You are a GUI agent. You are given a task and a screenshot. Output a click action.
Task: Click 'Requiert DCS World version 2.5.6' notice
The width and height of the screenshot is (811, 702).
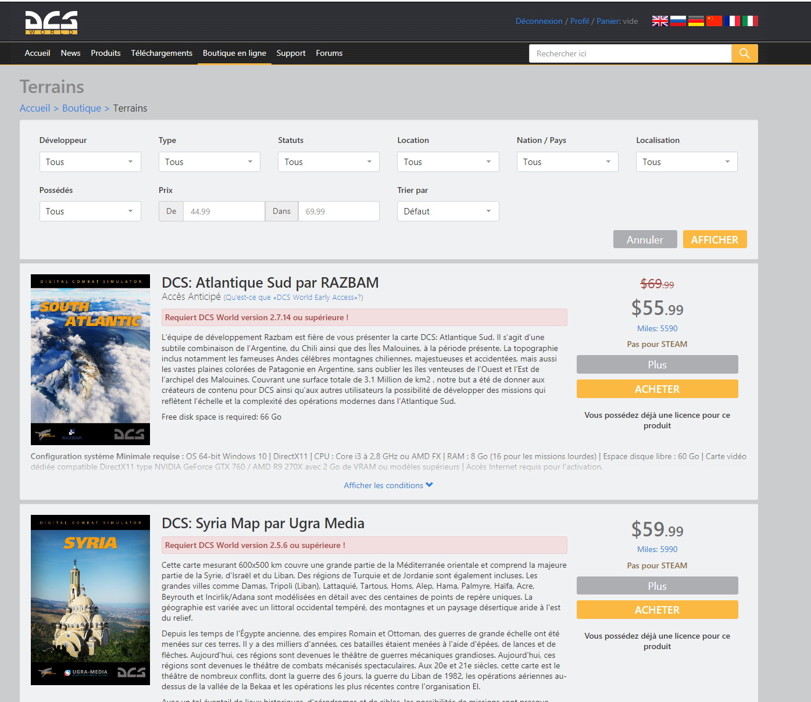click(x=364, y=545)
